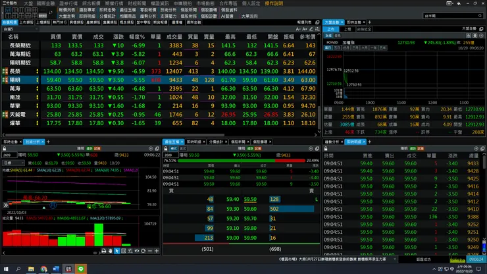Switch to 趨勢分析 tab bottom-right
The height and width of the screenshot is (274, 487).
332,142
